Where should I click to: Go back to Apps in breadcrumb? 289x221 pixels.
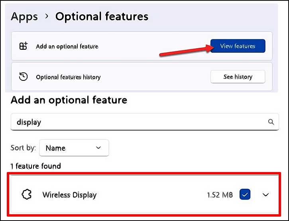24,17
